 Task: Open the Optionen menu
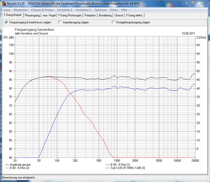tap(100, 10)
